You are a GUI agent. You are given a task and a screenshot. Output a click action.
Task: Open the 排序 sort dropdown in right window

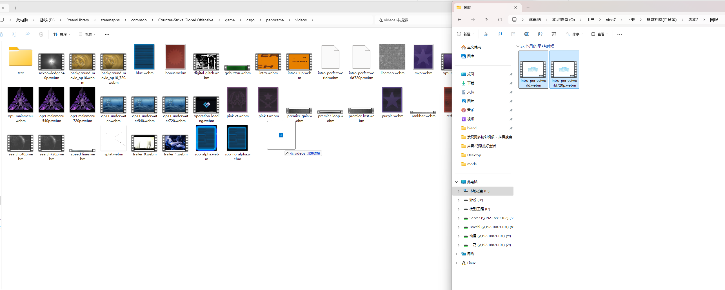point(574,34)
